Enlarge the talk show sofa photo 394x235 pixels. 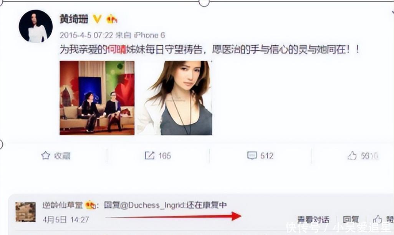pyautogui.click(x=97, y=98)
